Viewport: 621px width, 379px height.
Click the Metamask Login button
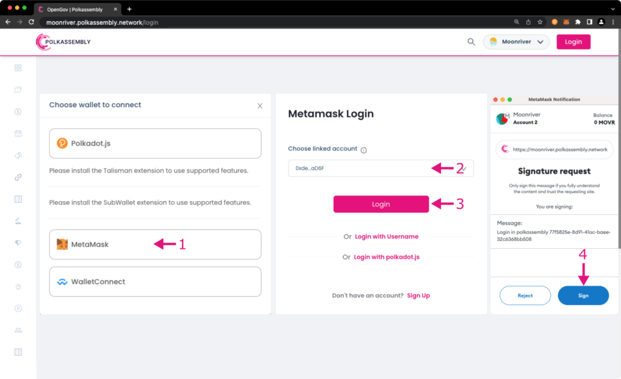[x=381, y=204]
